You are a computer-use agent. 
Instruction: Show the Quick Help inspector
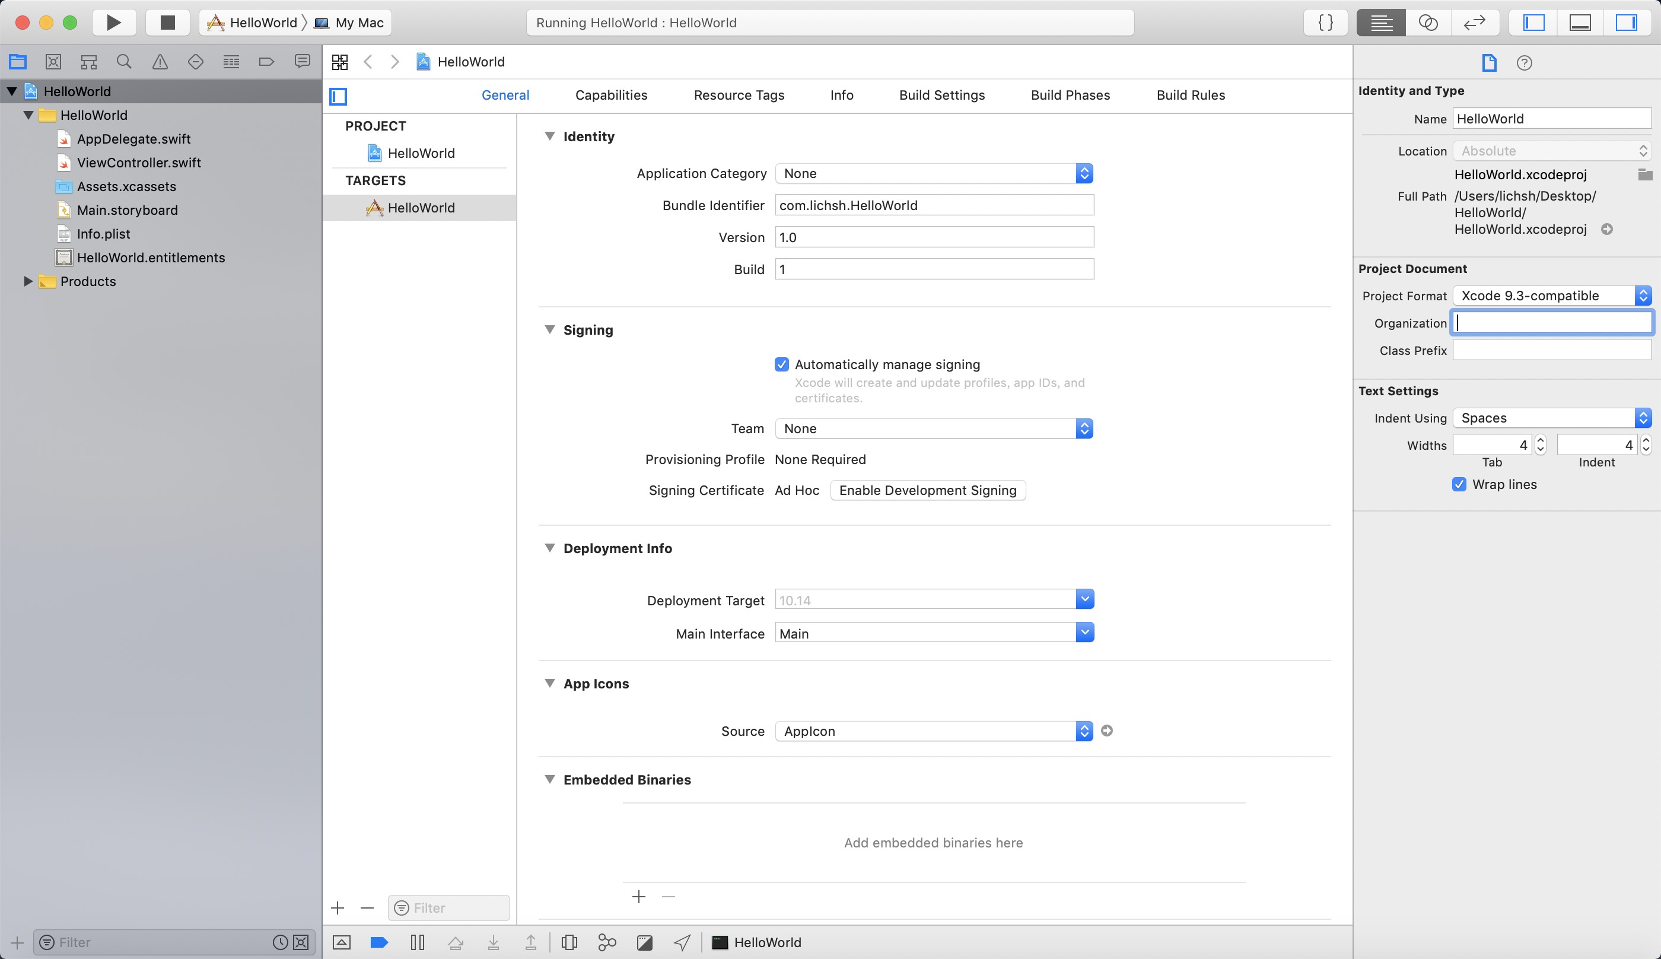(x=1524, y=63)
